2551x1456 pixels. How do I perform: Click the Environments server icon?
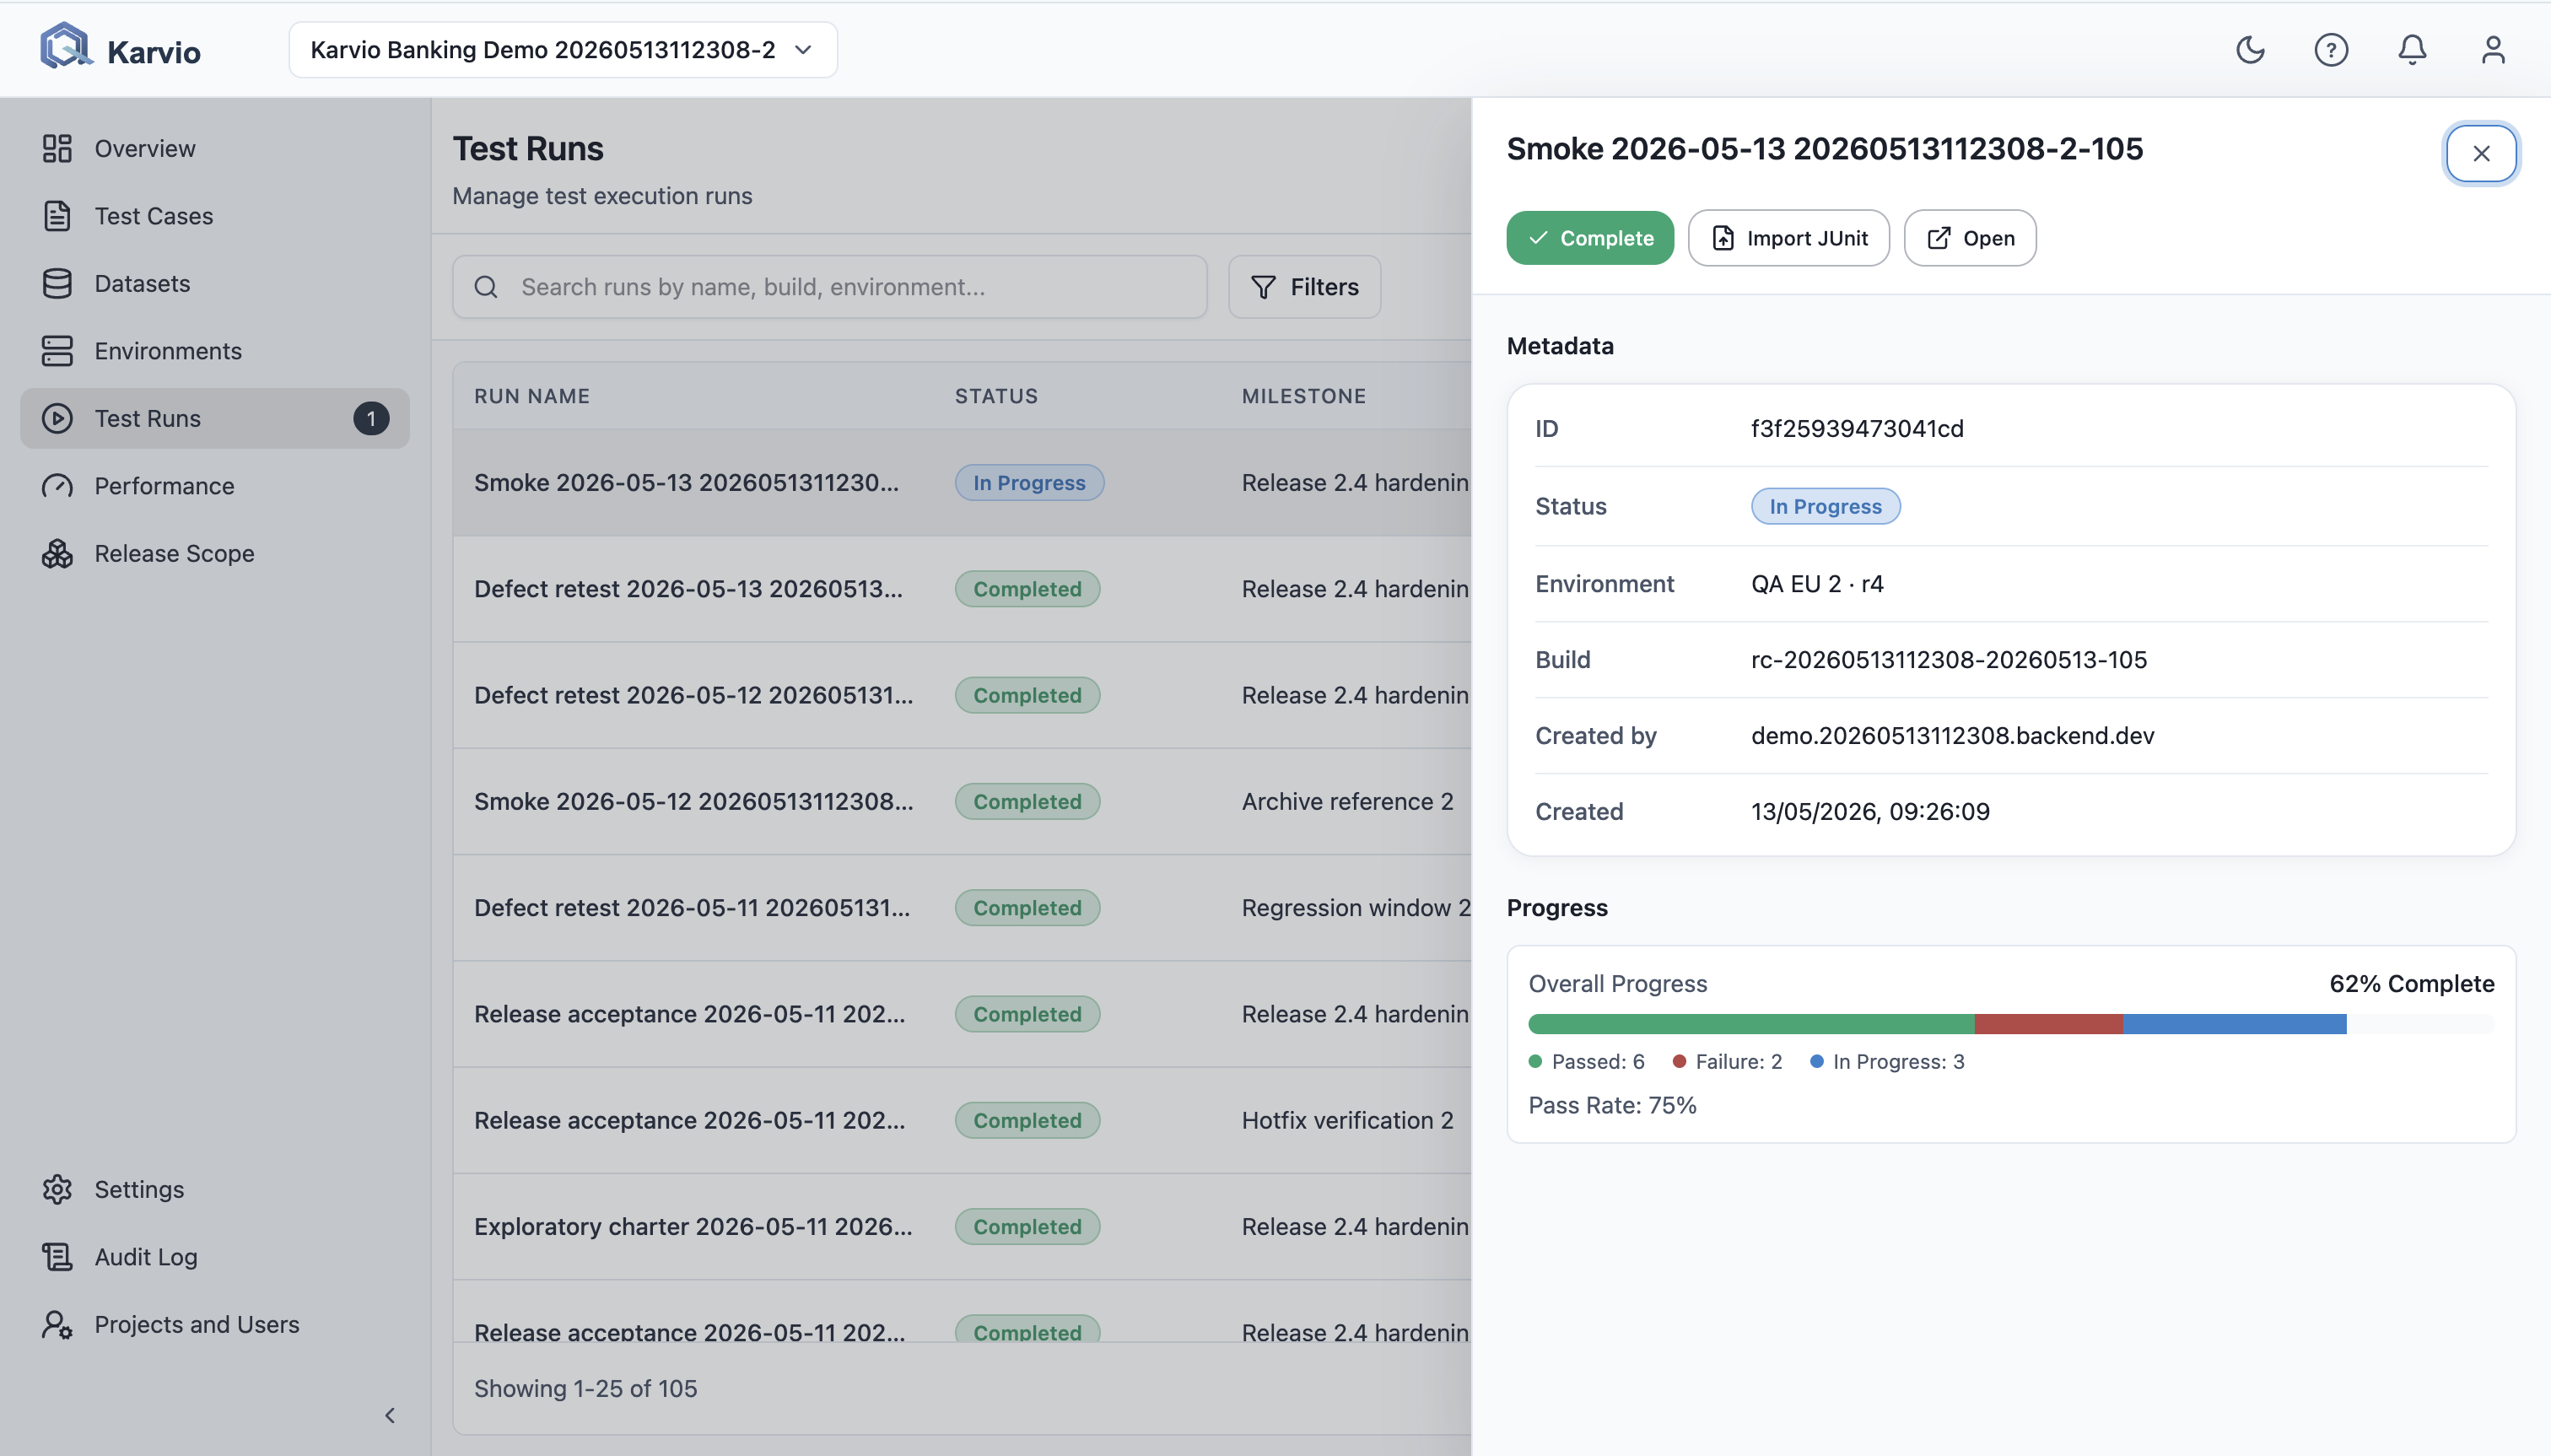coord(57,351)
